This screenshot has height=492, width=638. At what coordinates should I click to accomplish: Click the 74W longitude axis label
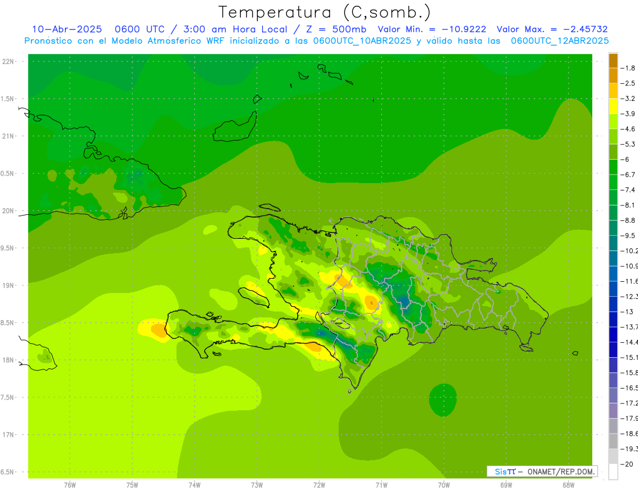tap(195, 485)
